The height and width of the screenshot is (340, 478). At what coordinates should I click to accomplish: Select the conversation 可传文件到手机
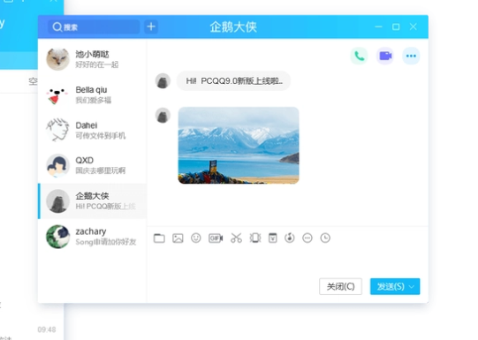(x=92, y=130)
